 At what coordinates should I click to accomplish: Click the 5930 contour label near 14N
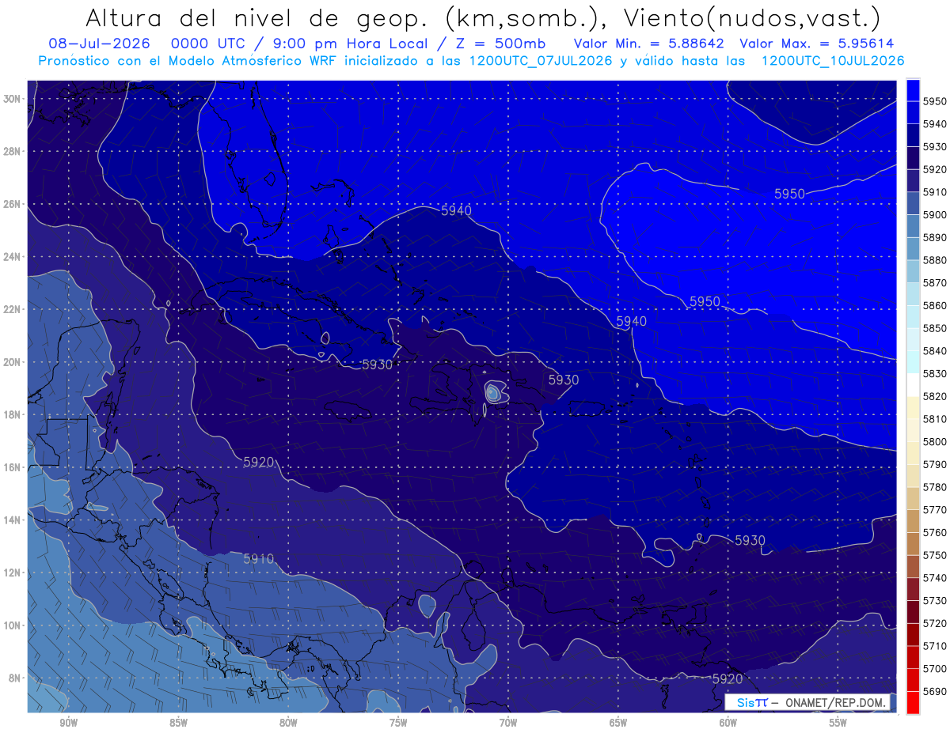pyautogui.click(x=750, y=540)
